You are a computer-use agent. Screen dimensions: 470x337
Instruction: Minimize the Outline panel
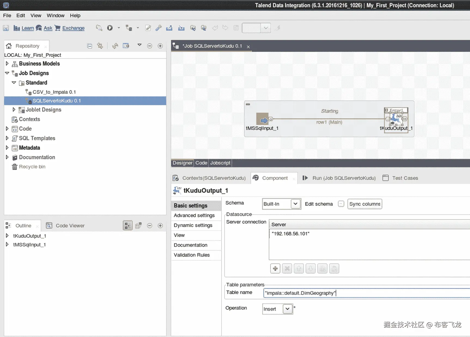[x=150, y=225]
